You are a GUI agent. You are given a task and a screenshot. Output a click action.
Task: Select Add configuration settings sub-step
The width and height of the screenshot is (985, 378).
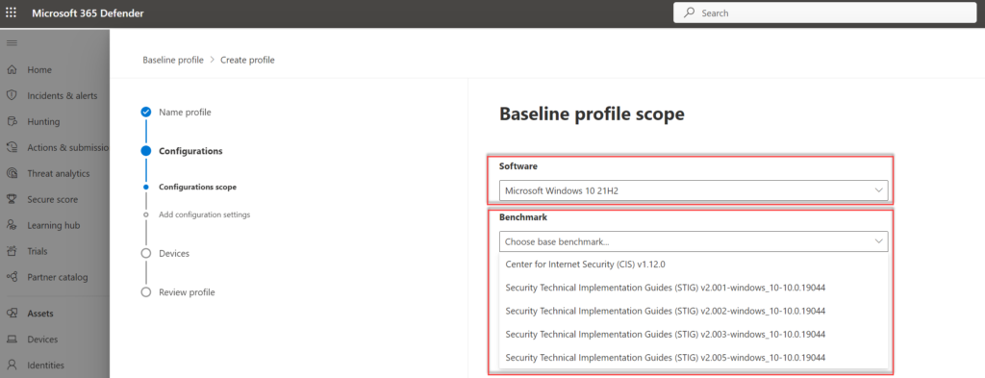pos(204,214)
